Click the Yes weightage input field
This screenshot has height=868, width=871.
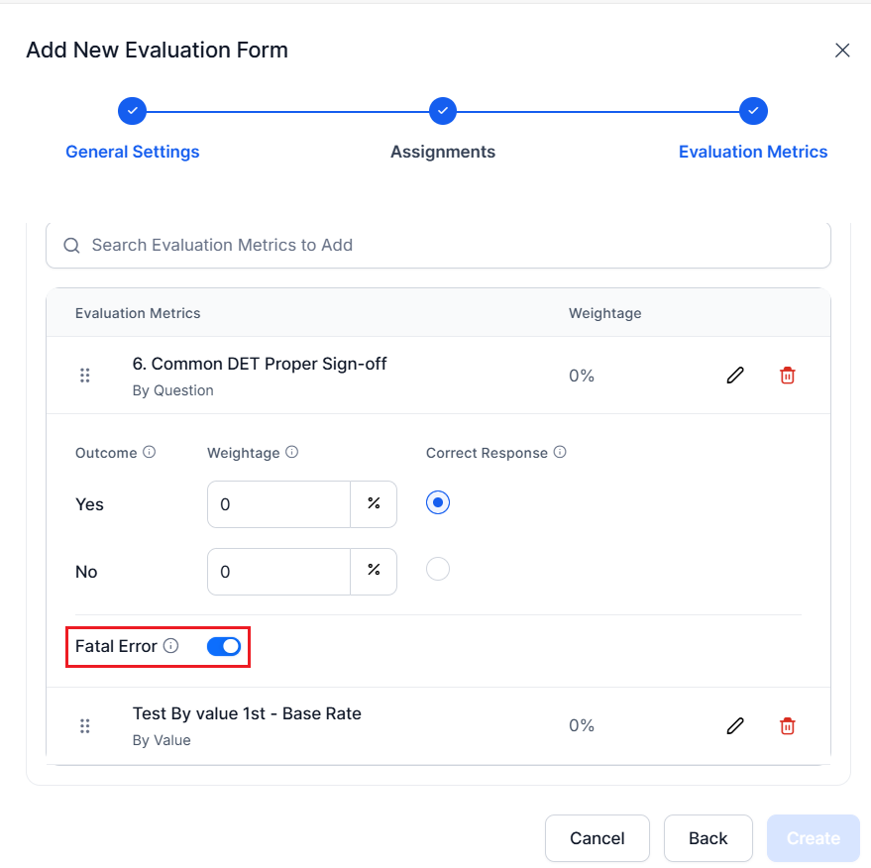278,504
